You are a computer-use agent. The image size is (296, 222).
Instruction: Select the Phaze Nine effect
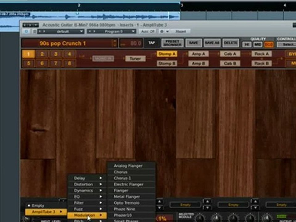click(x=132, y=209)
